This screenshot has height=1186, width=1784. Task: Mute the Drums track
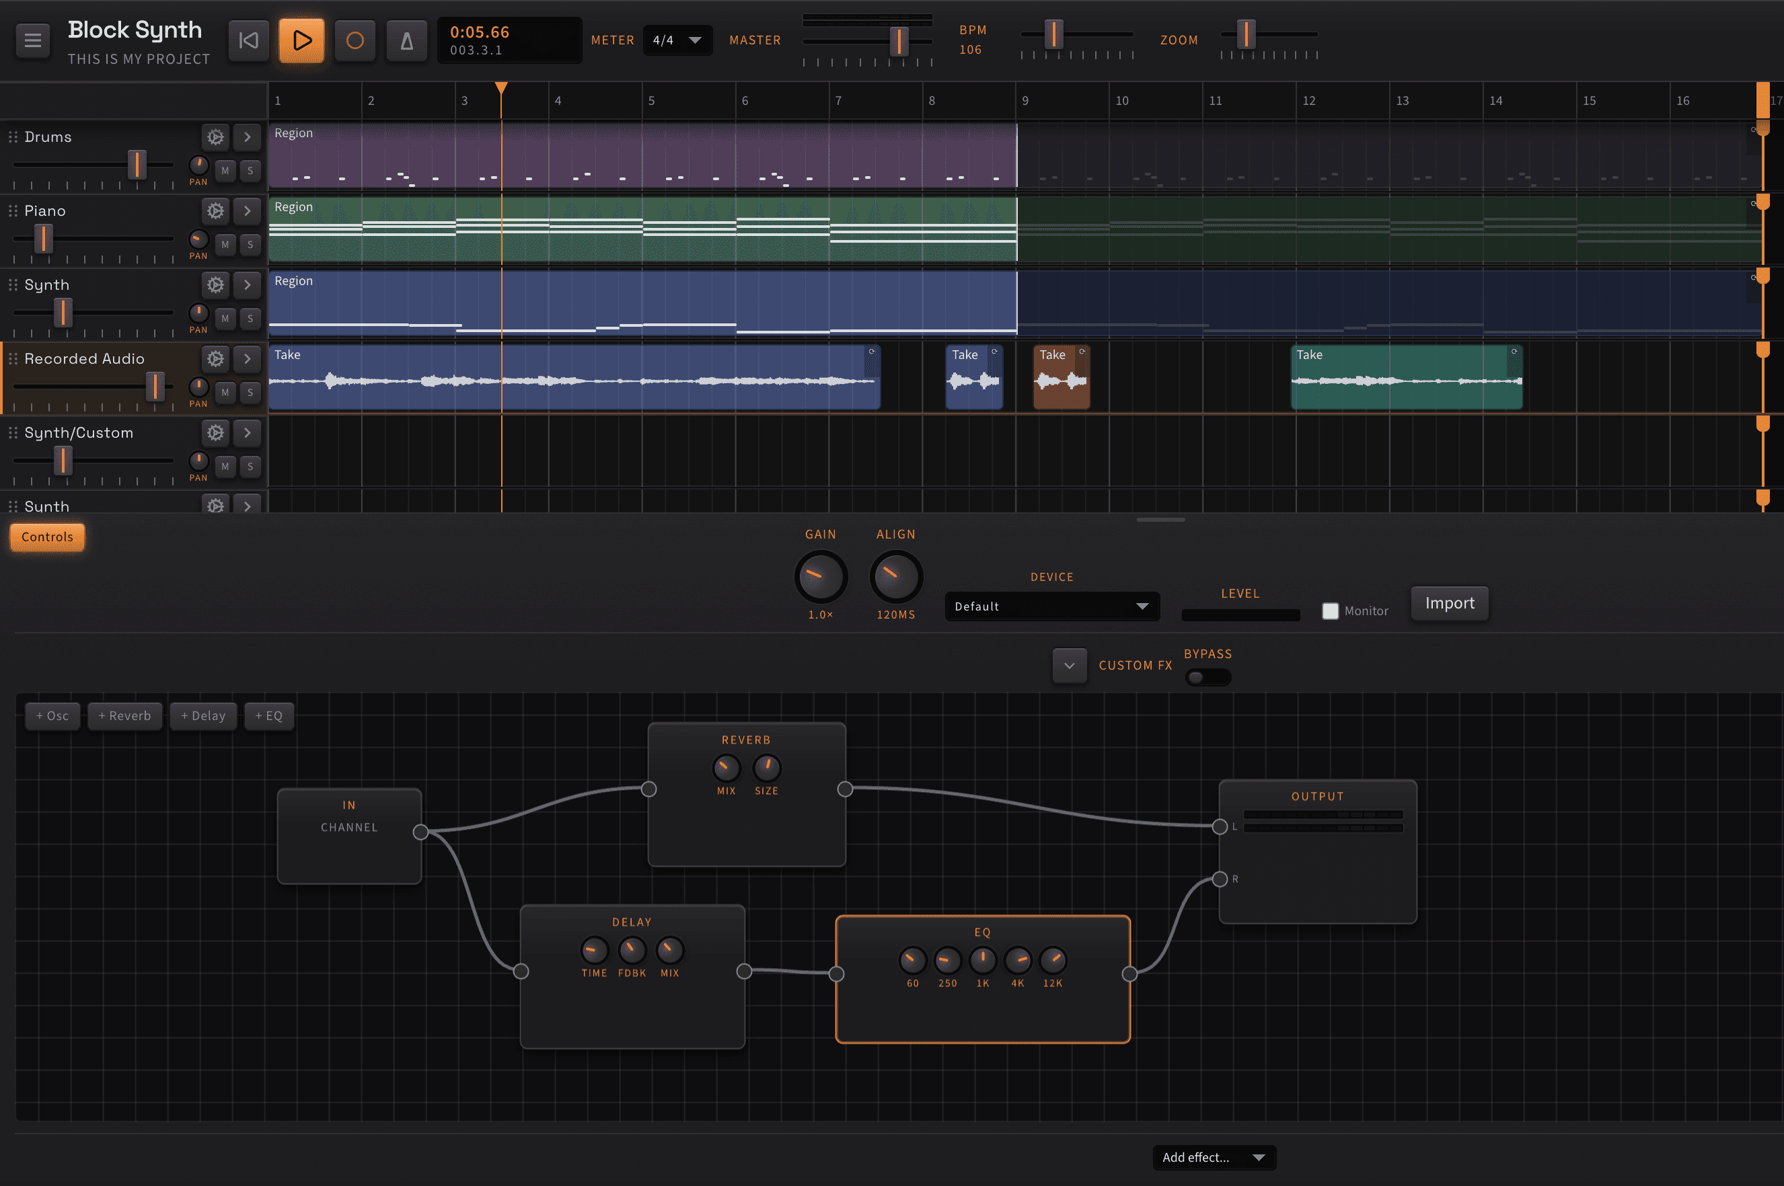[225, 171]
